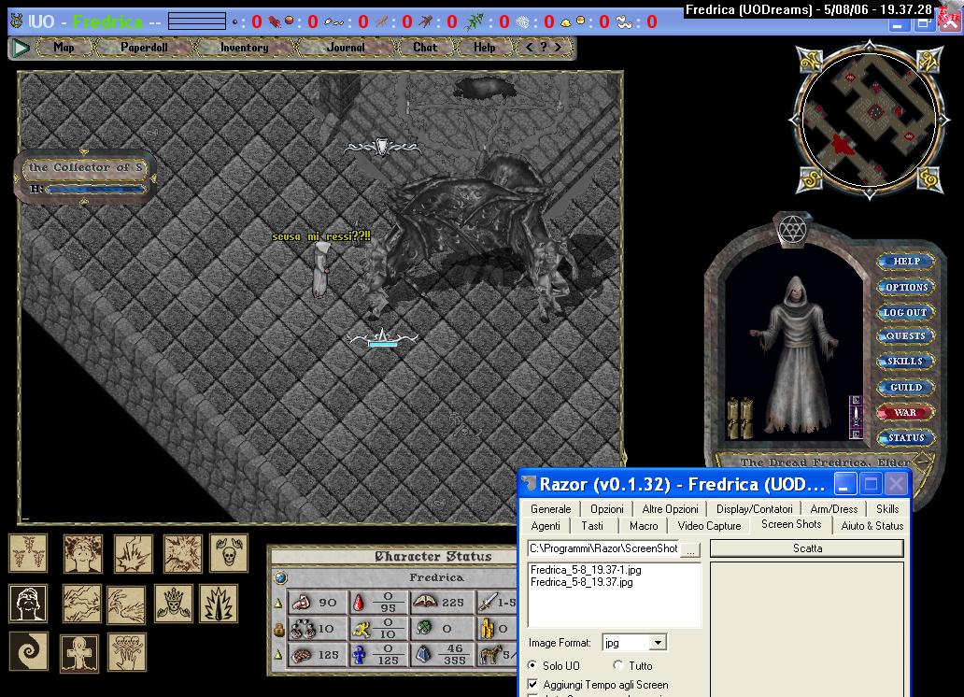Select Fredrica_5-8_19.37-1.jpg in file list

click(585, 569)
